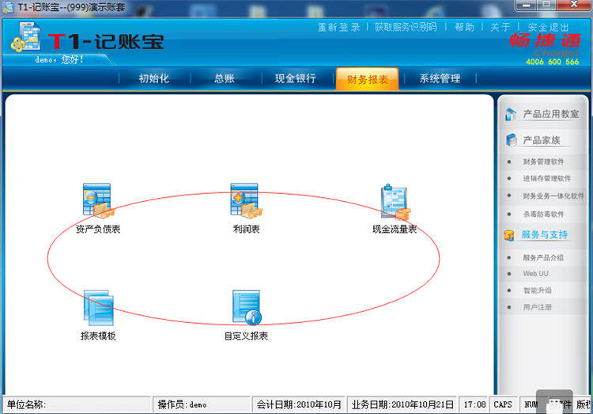
Task: Close the T1-记账宝 window
Action: point(574,6)
